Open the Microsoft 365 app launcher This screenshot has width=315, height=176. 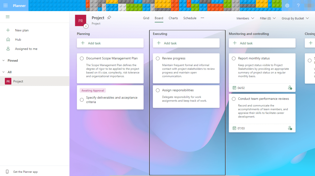coord(5,5)
